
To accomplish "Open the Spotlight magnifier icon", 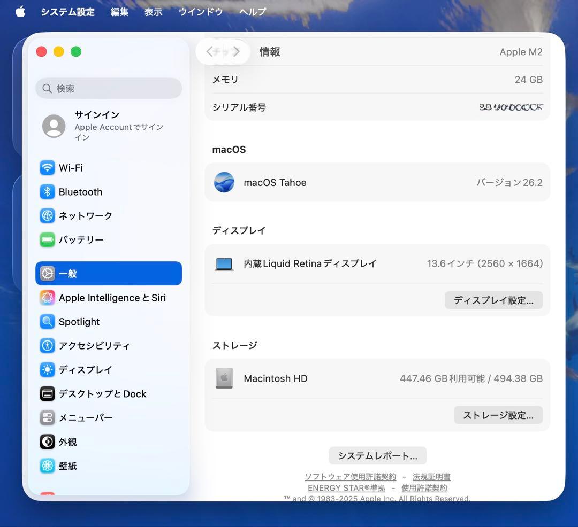I will 47,322.
